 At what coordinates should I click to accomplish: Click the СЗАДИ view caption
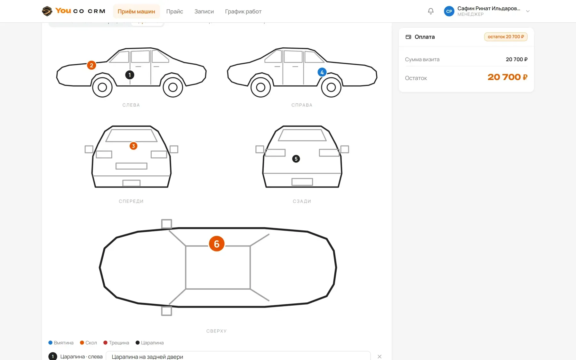[302, 201]
